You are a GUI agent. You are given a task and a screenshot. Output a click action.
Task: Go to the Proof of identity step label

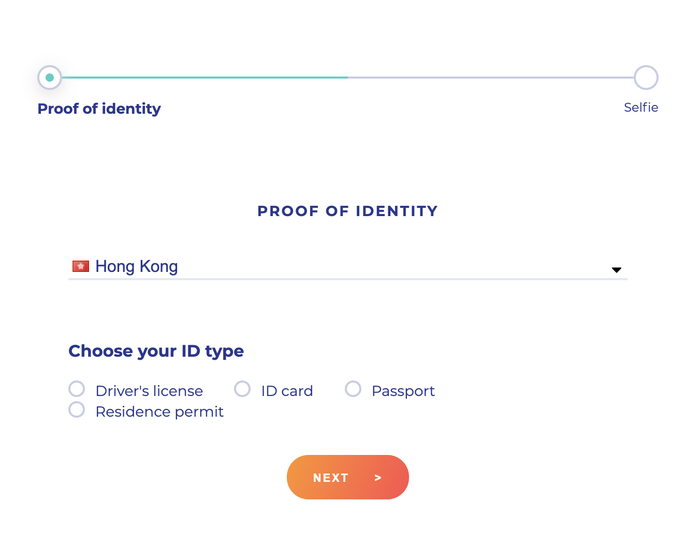99,109
